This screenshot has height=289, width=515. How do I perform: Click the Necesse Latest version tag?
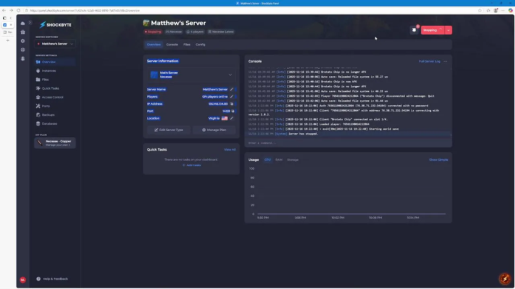221,32
